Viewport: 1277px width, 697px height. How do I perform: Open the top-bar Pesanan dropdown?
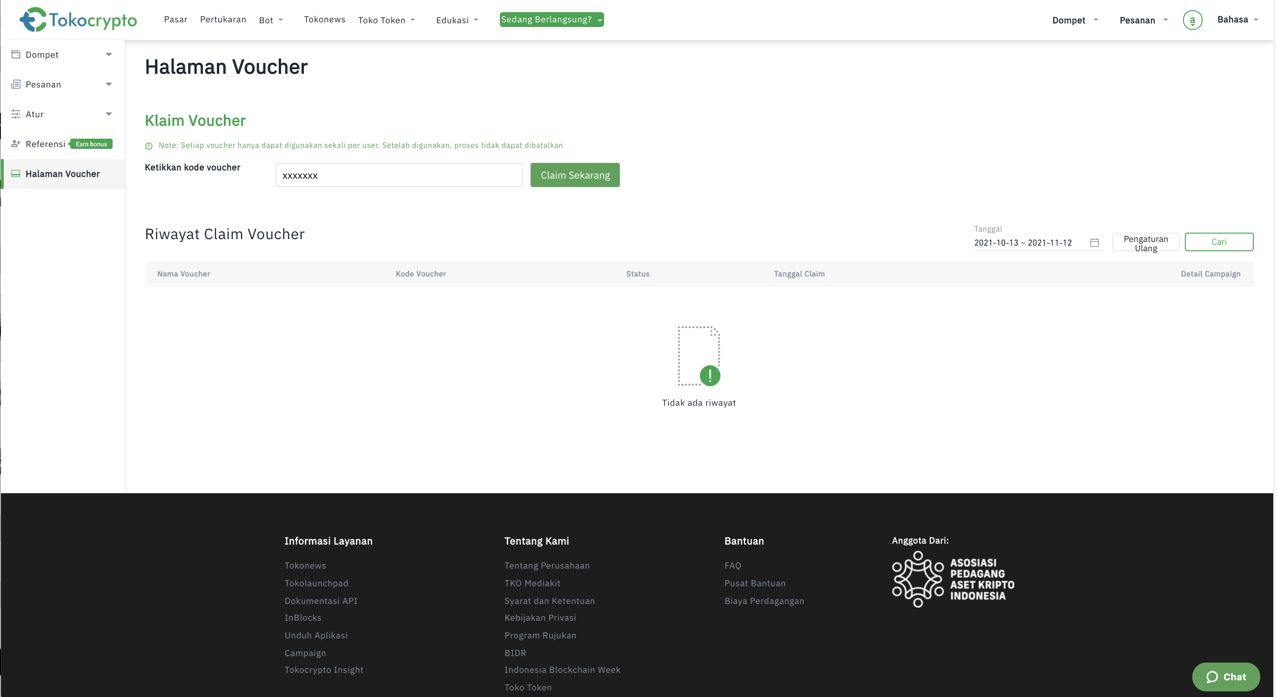(1143, 20)
